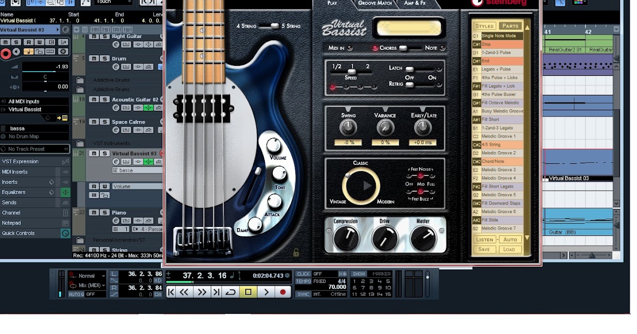Viewport: 637px width, 334px height.
Task: Switch to the Styles tab
Action: point(484,26)
